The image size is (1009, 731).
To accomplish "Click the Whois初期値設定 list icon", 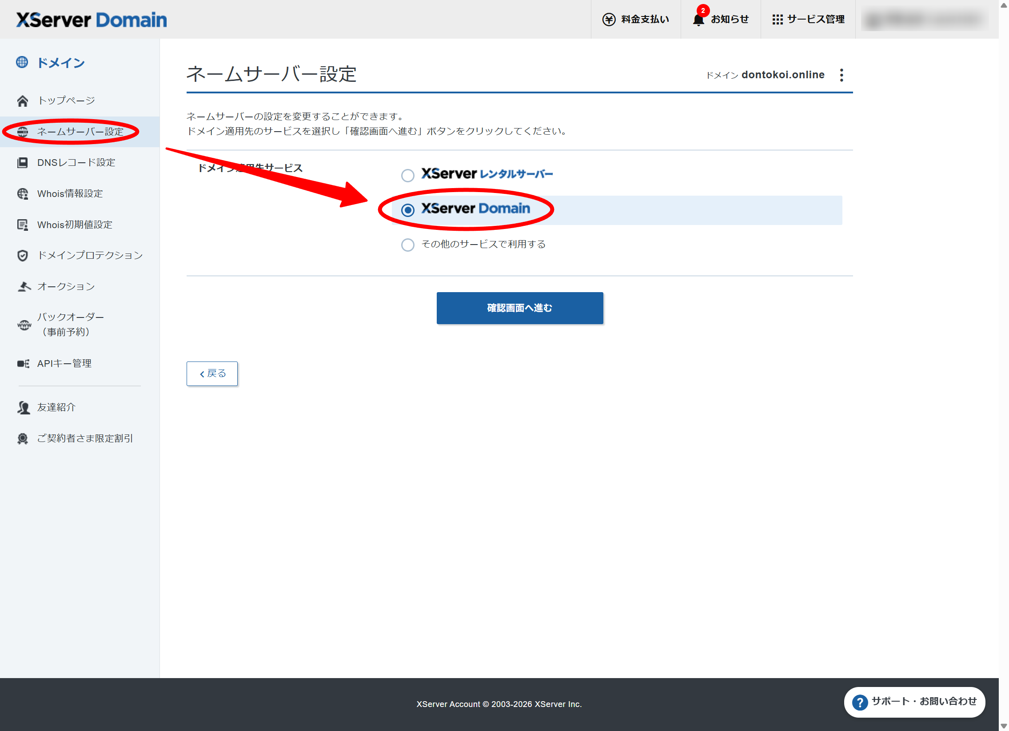I will click(x=23, y=225).
